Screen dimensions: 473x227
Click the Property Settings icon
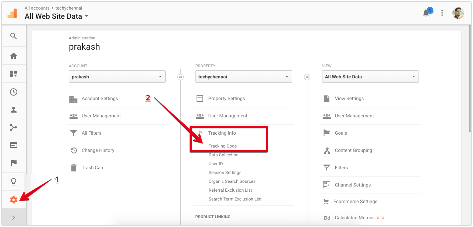tap(200, 99)
